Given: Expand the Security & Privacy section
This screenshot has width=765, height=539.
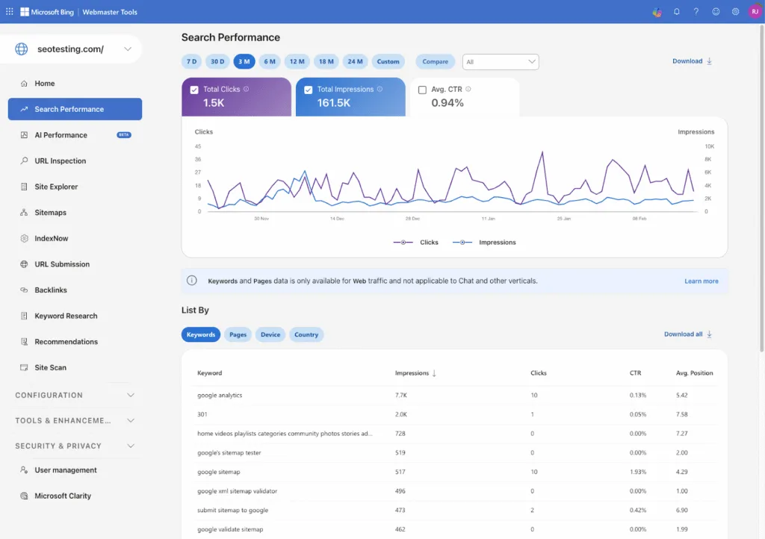Looking at the screenshot, I should pyautogui.click(x=72, y=446).
